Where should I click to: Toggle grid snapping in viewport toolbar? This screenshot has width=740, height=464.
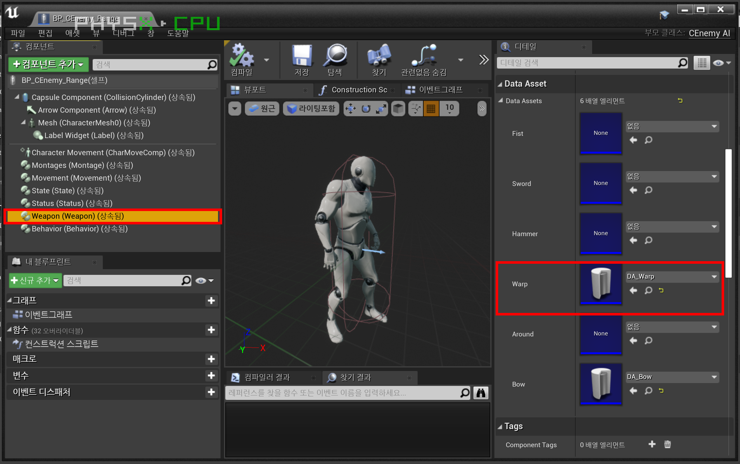click(x=431, y=109)
